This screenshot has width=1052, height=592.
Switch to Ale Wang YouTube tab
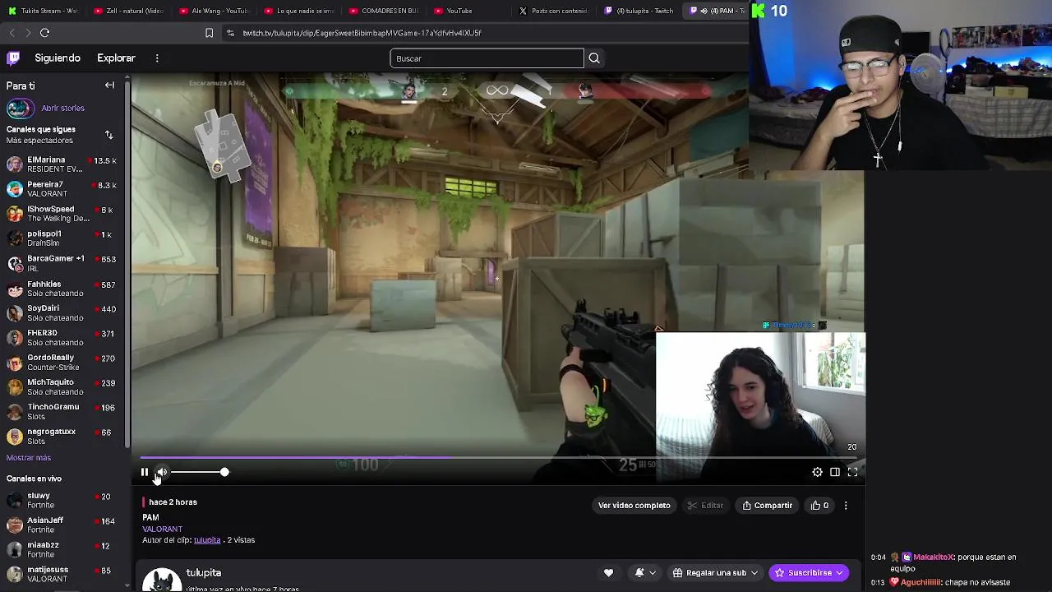click(x=214, y=11)
